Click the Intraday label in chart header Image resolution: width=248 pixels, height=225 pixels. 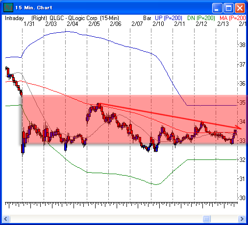click(14, 18)
